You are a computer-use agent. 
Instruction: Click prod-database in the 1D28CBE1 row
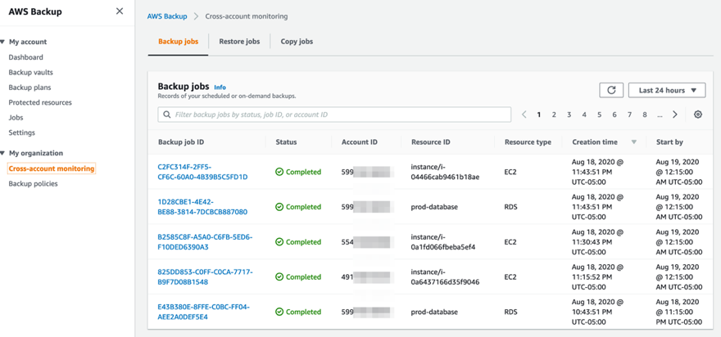point(434,207)
